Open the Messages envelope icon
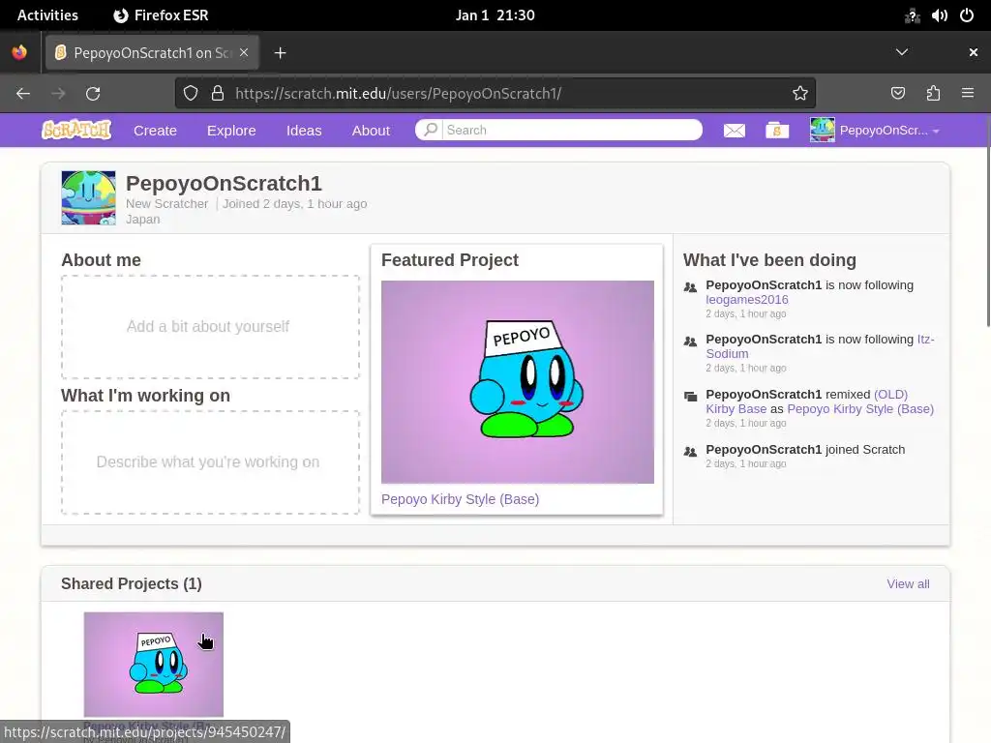 [x=734, y=131]
